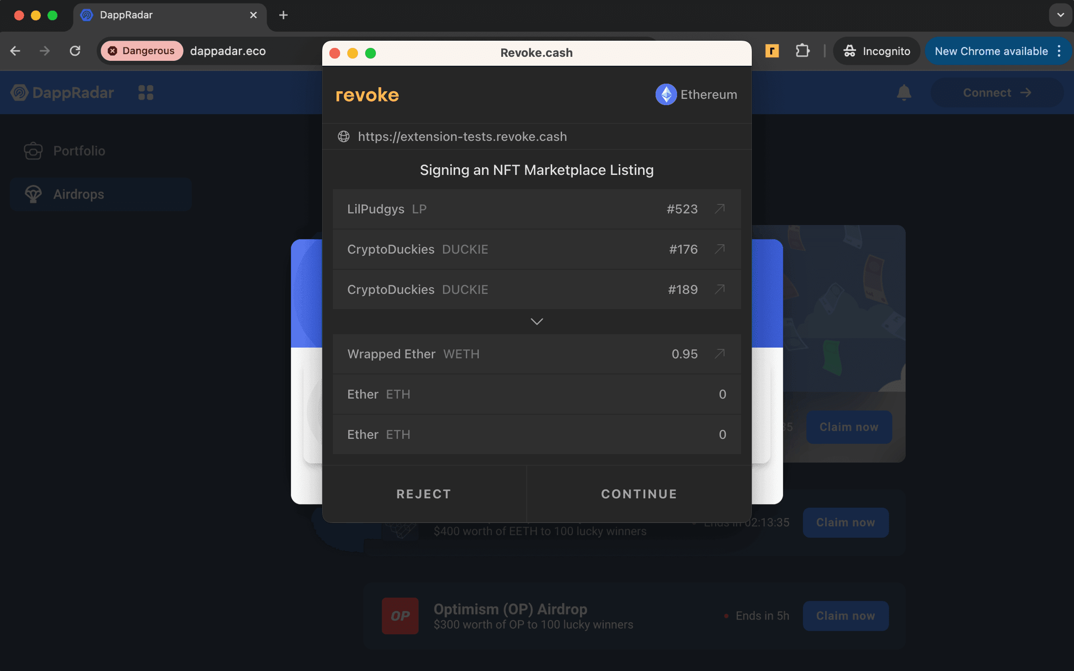Toggle the DappRadar grid view icon
This screenshot has height=671, width=1074.
[x=145, y=92]
